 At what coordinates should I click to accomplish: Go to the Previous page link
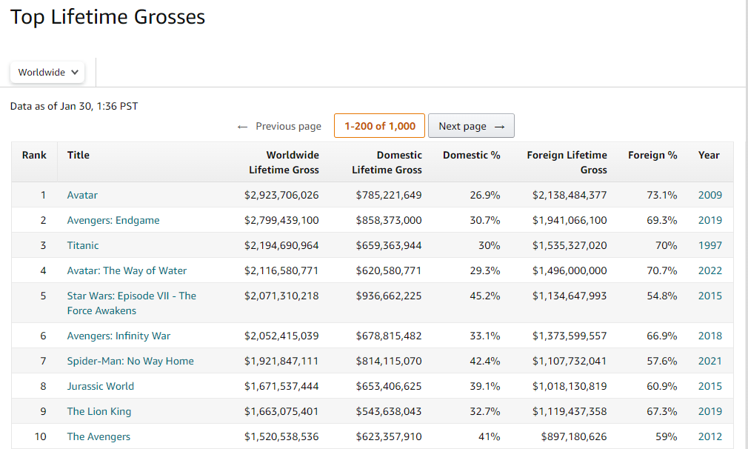coord(279,127)
